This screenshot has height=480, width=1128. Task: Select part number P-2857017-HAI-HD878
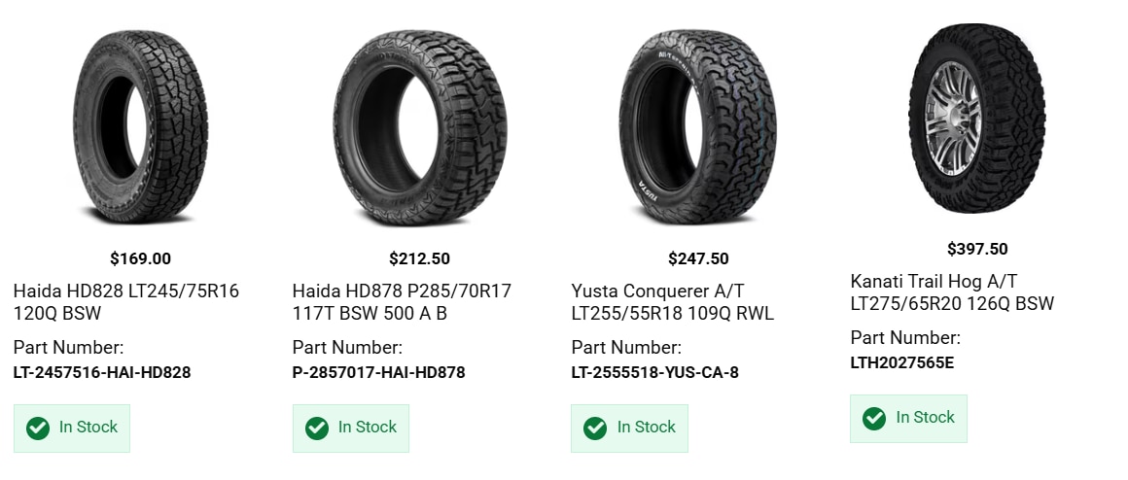pos(378,372)
